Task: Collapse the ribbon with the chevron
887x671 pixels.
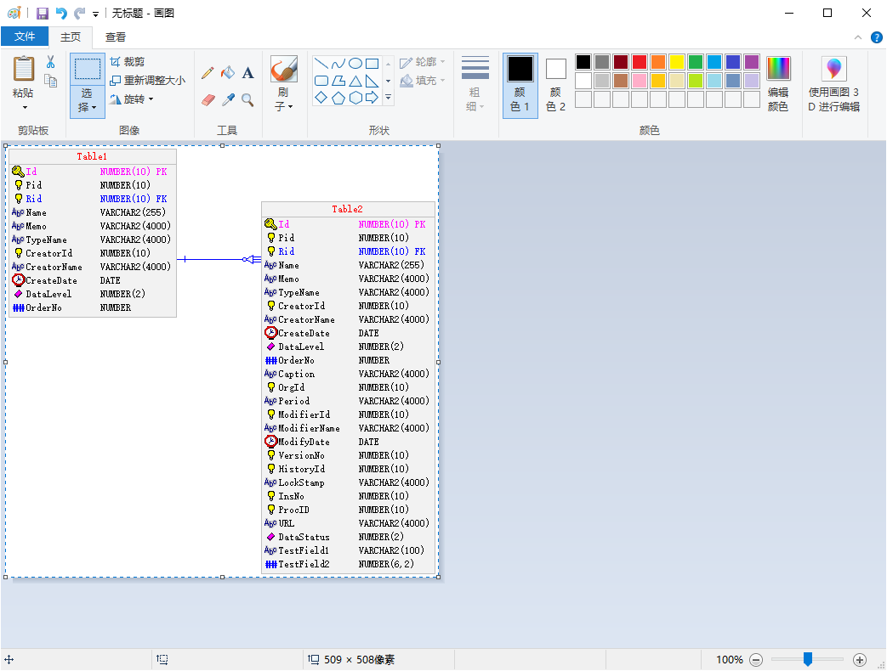Action: [x=857, y=38]
